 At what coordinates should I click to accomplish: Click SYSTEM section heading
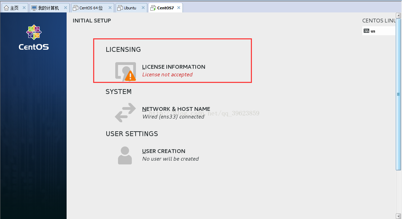coord(118,92)
